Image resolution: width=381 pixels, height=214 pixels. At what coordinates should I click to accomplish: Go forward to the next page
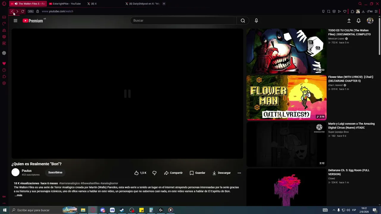[x=17, y=11]
